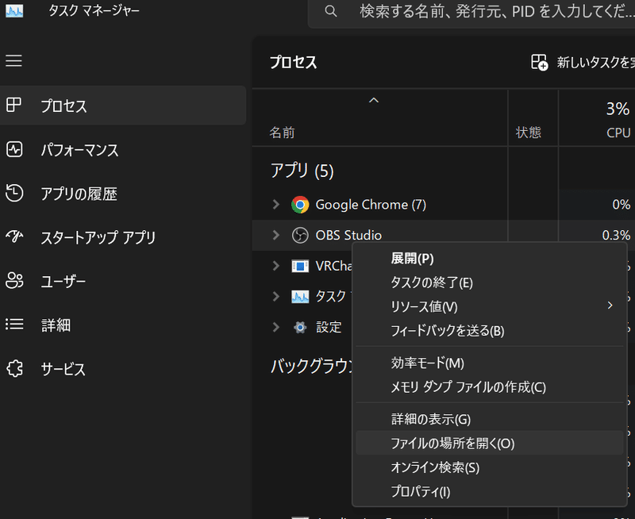Select the Google Chrome (7) row
Image resolution: width=635 pixels, height=519 pixels.
point(444,205)
